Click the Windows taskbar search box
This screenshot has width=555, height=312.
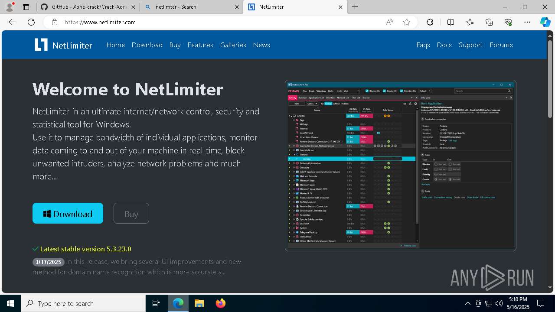click(x=83, y=303)
